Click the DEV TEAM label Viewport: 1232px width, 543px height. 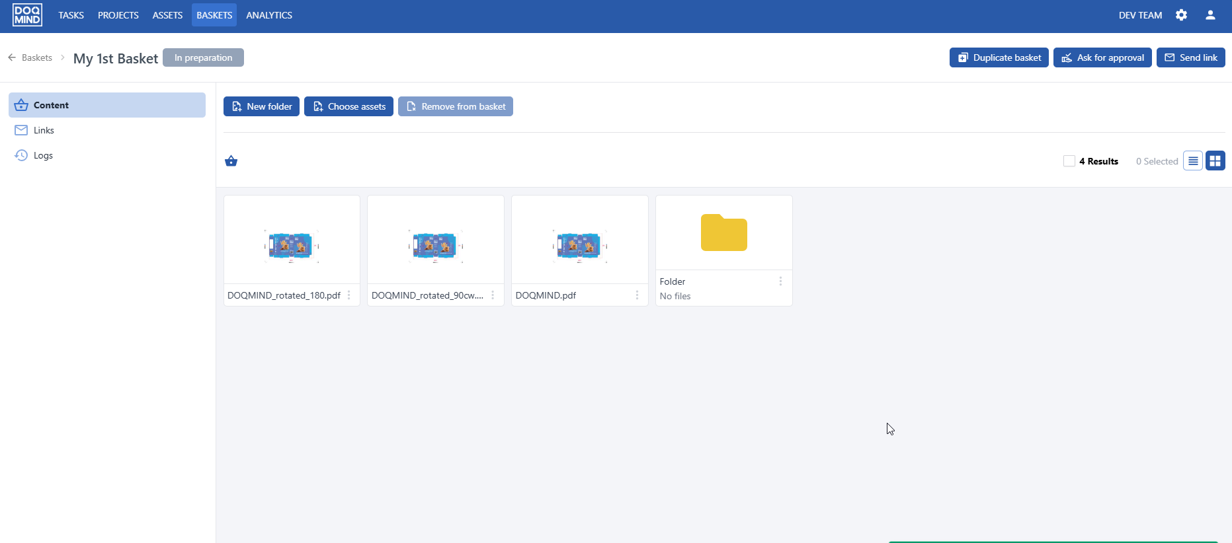pyautogui.click(x=1140, y=15)
